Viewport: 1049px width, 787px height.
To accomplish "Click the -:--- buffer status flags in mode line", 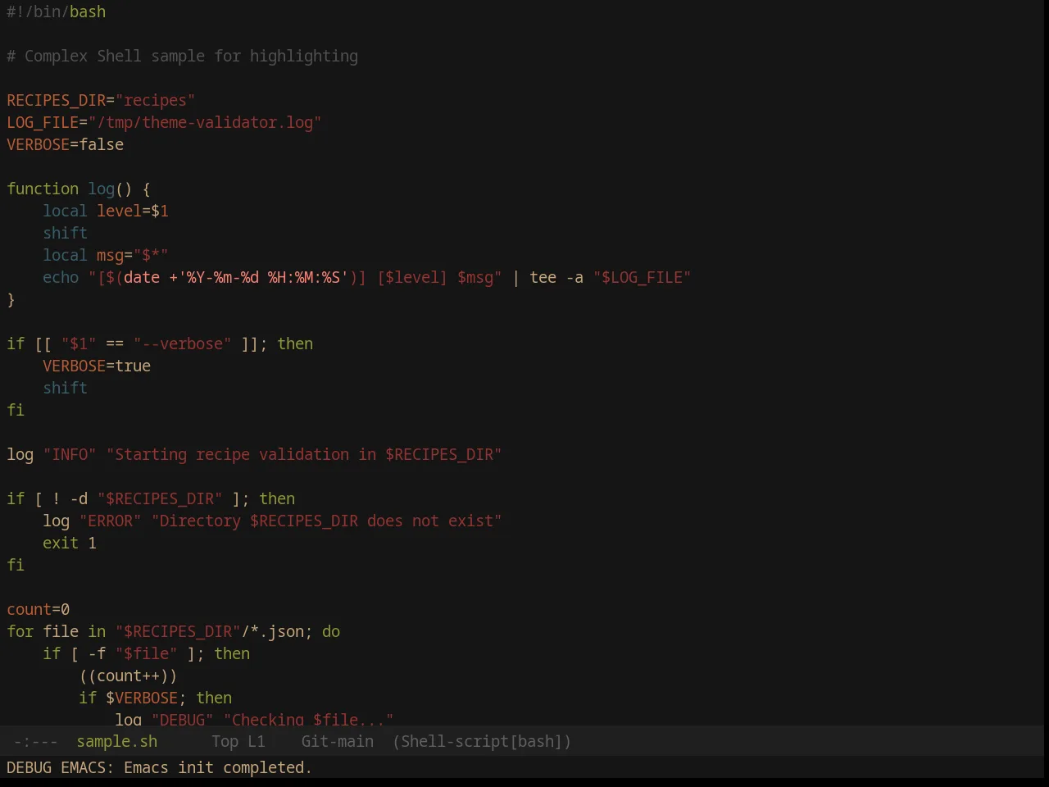I will (x=36, y=741).
